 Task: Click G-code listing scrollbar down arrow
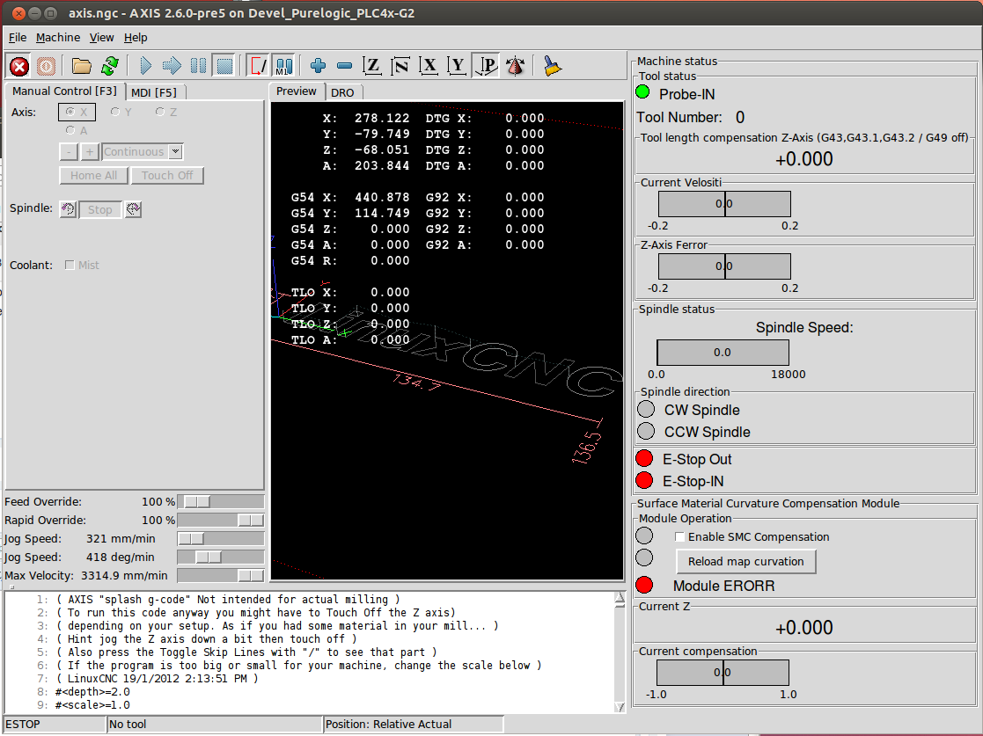click(620, 707)
